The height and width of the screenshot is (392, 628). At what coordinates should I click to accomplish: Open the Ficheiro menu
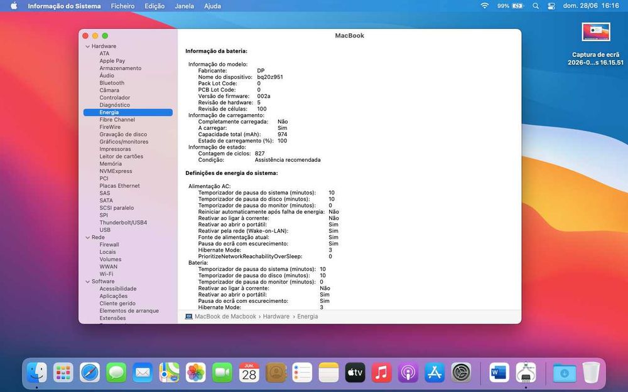122,6
